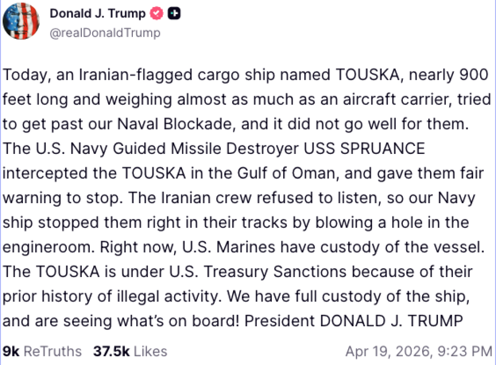Click the 'President DONALD J. TRUMP' signature
This screenshot has height=365, width=496.
click(353, 321)
